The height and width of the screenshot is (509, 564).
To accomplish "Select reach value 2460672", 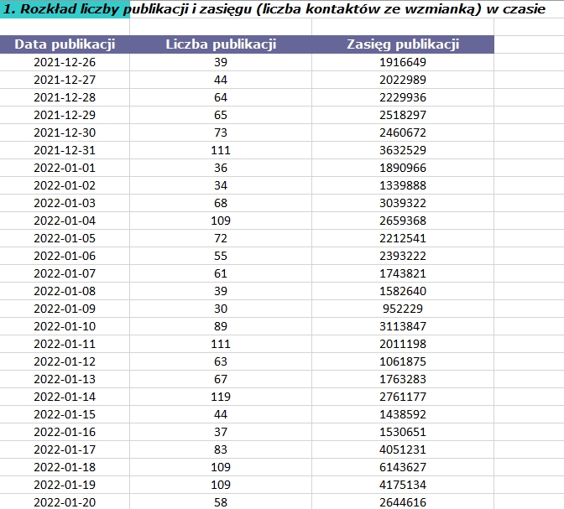I will [403, 132].
